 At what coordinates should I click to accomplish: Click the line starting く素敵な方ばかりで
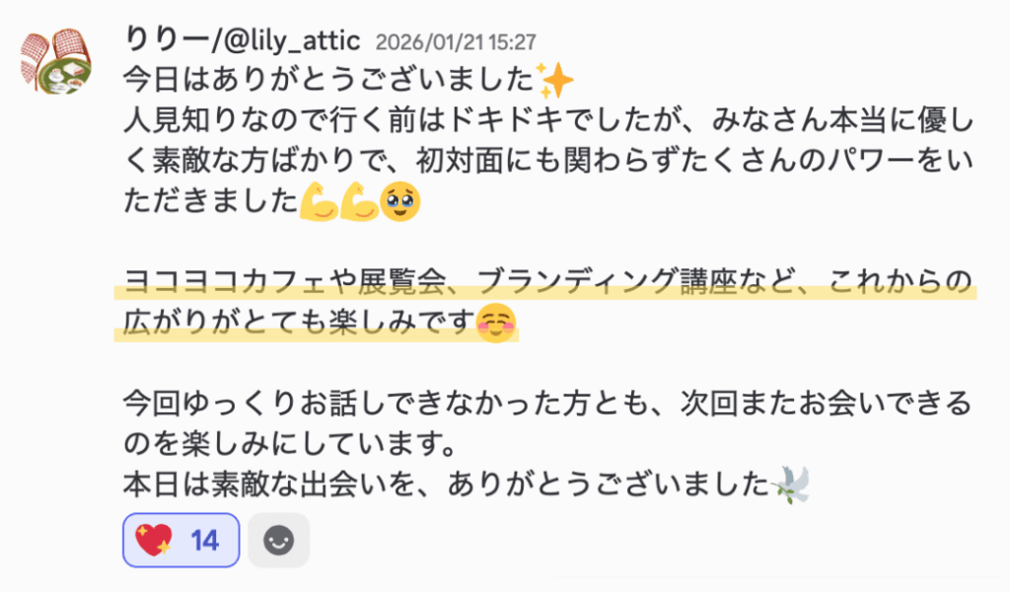548,161
